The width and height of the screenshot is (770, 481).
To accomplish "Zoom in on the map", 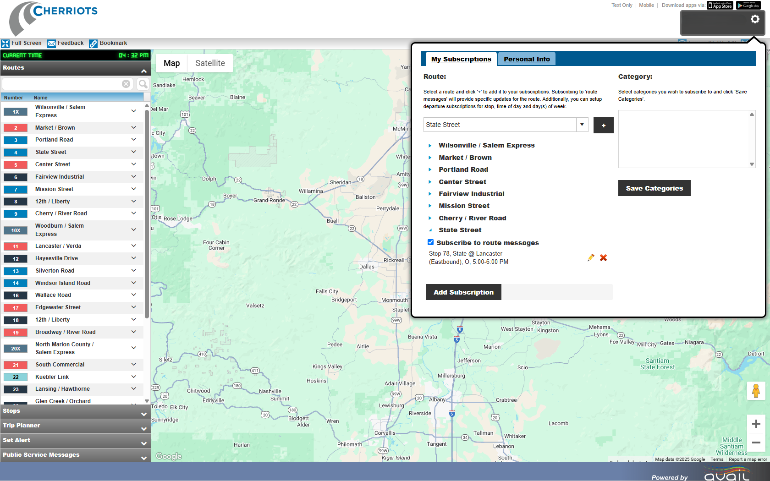I will click(756, 424).
